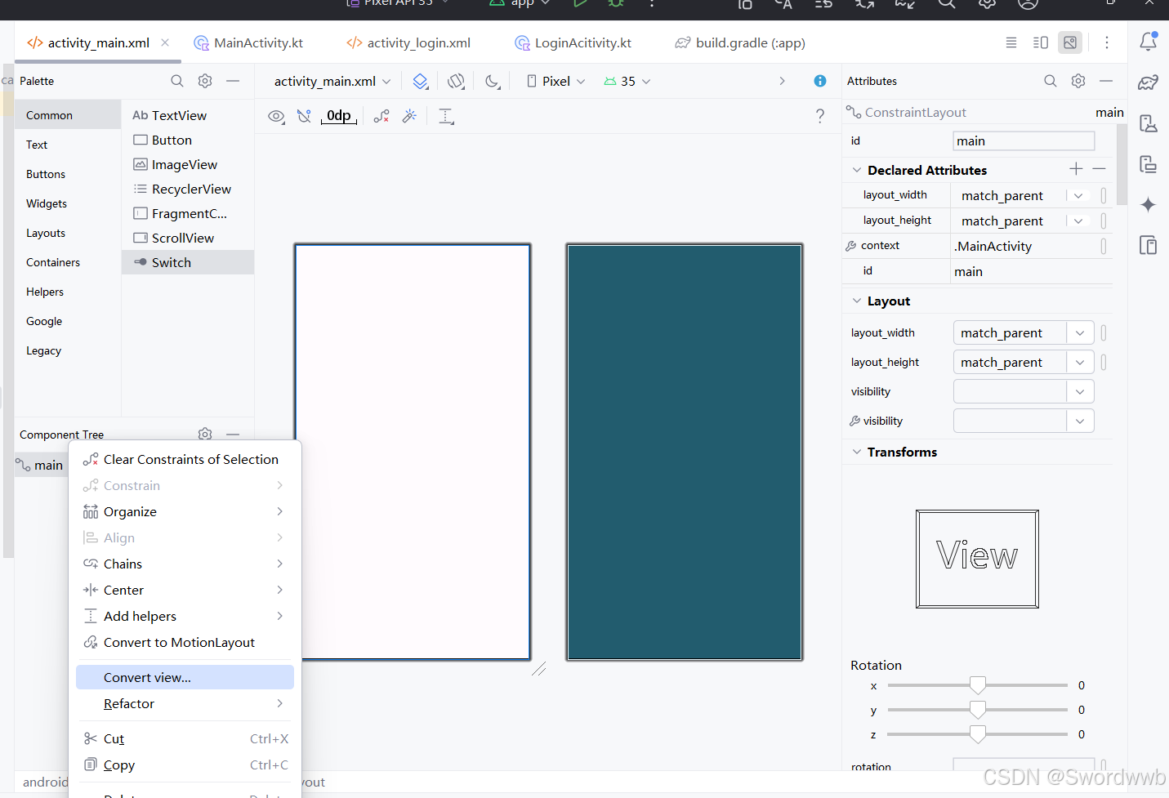
Task: Toggle default margins by clicking 0dp
Action: click(338, 116)
